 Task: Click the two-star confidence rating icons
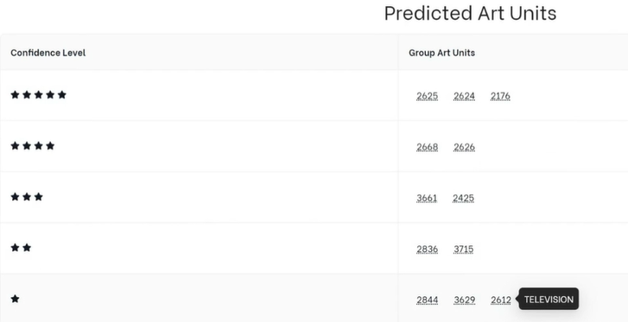21,248
